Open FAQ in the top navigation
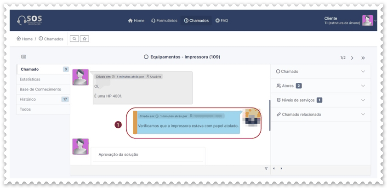The image size is (387, 188). pos(221,21)
